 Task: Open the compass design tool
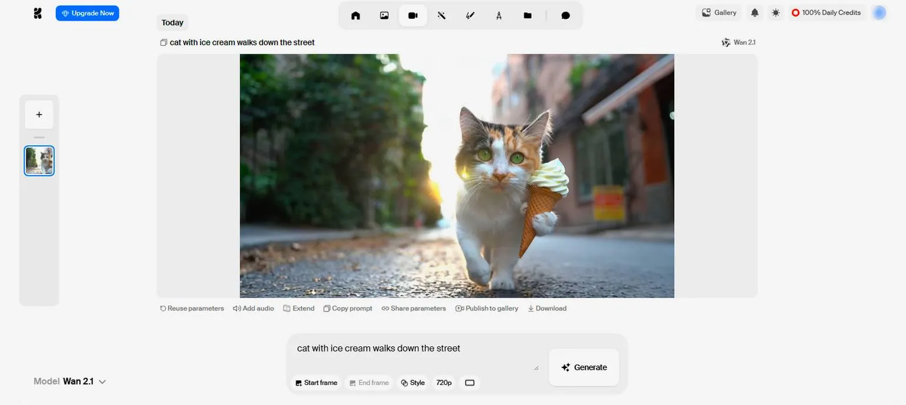[x=499, y=15]
